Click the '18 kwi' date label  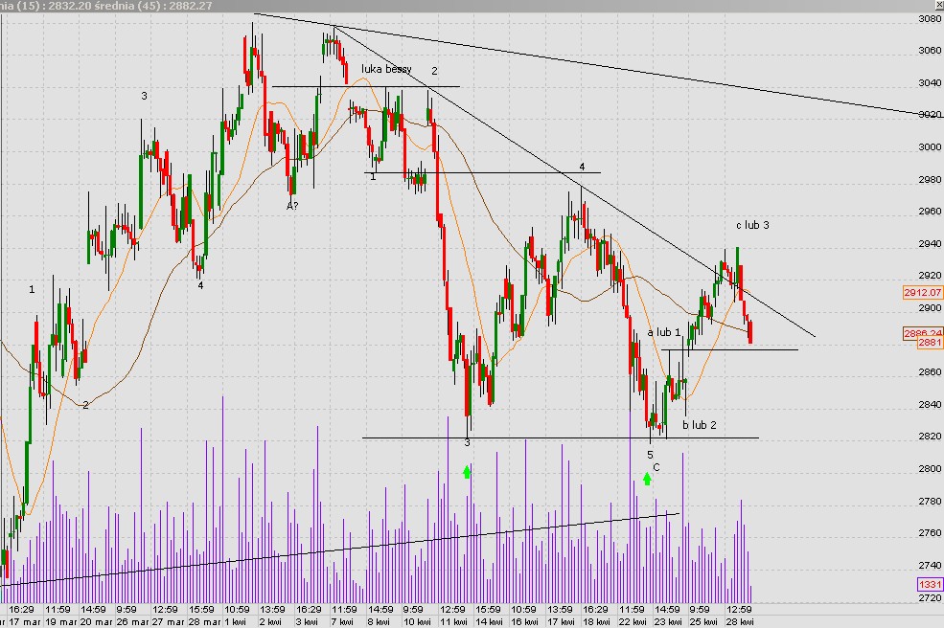point(596,622)
